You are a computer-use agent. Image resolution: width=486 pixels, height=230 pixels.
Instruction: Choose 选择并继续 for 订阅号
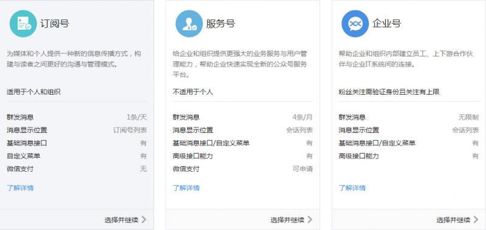(121, 220)
